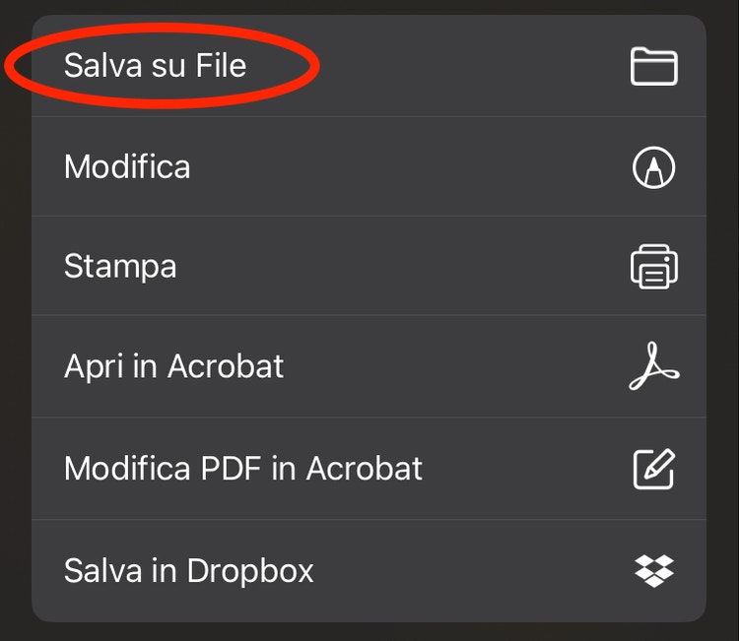Click the pencil-on-square edit PDF icon
The width and height of the screenshot is (739, 641).
point(654,469)
